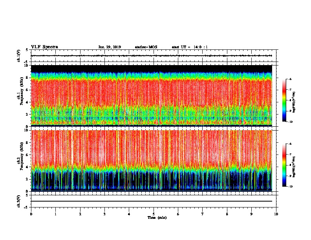
Task: Click time axis tick label "7"
Action: [203, 214]
